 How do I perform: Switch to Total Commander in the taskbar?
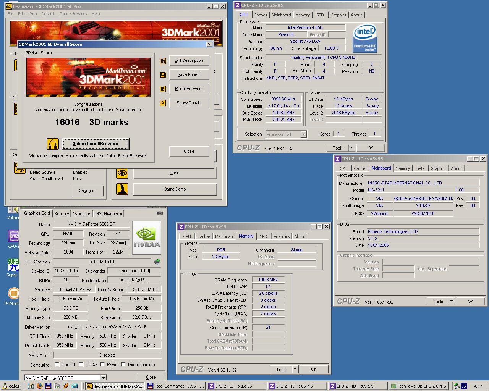(x=176, y=386)
